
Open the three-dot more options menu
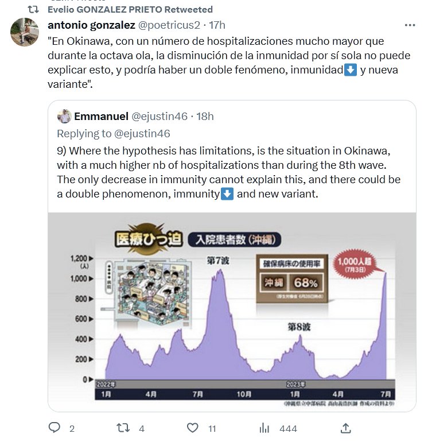pyautogui.click(x=410, y=25)
